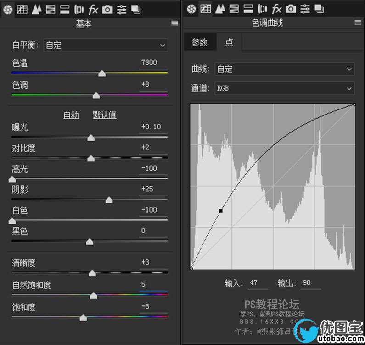Open Split Toning icon in the 色调曲线 panel
The image size is (365, 345).
(248, 9)
